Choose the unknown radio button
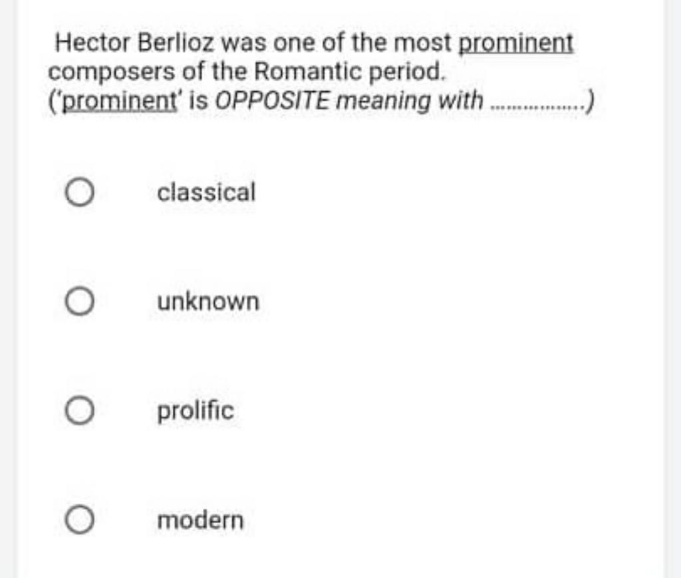The height and width of the screenshot is (578, 681). pyautogui.click(x=80, y=301)
